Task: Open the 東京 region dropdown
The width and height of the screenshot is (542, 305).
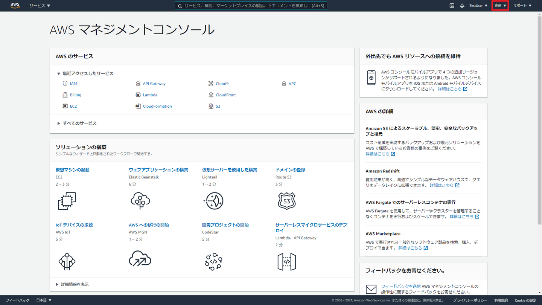Action: 500,6
